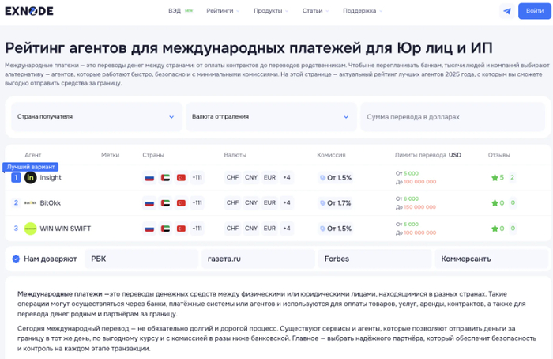The width and height of the screenshot is (553, 359).
Task: Click the Insight agent logo
Action: point(30,178)
